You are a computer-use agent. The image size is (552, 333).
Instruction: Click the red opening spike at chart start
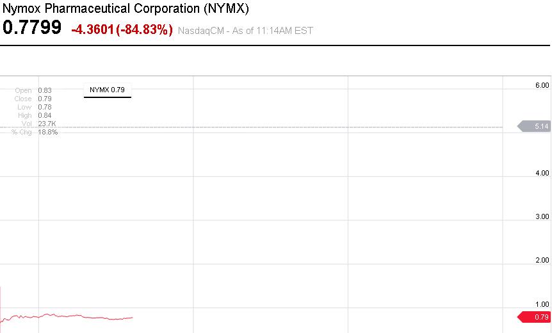tap(1, 301)
